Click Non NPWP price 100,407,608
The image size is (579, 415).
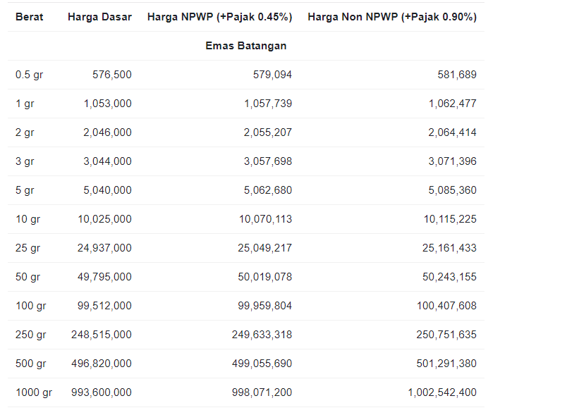[446, 306]
